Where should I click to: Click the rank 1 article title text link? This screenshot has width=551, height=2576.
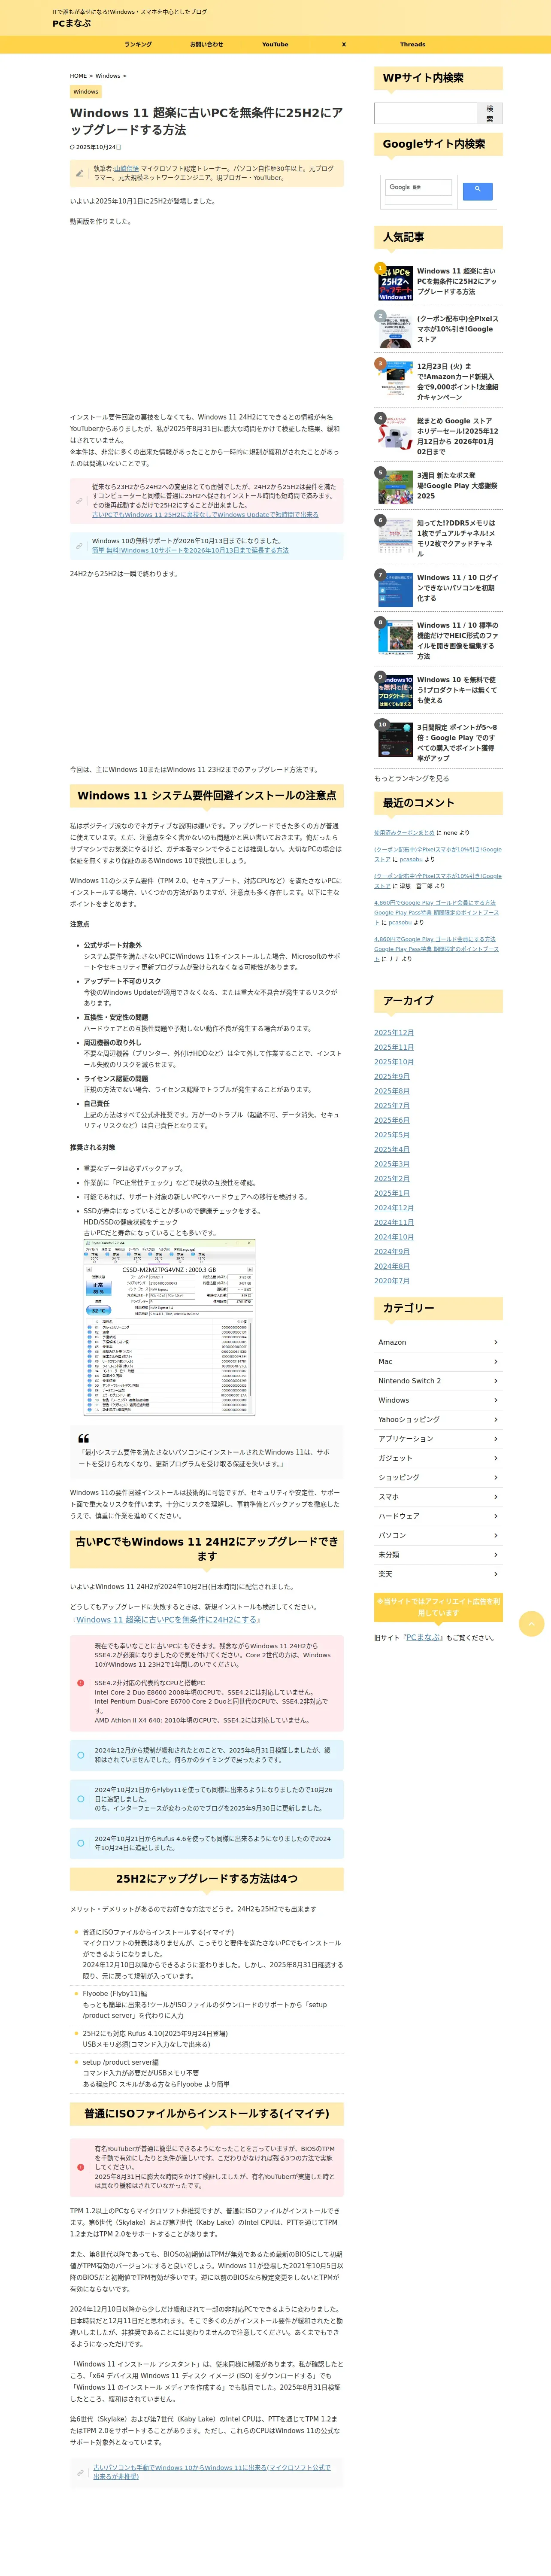[456, 281]
